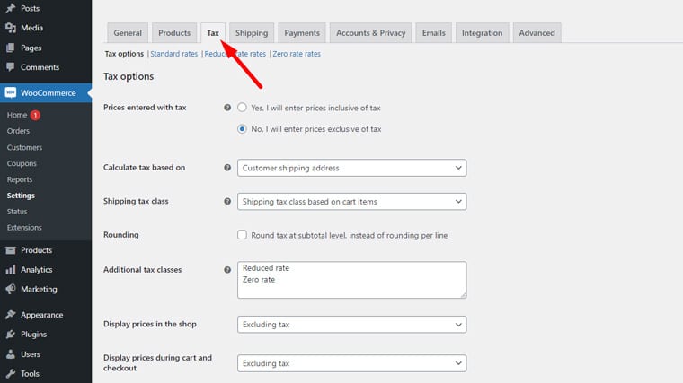Select 'No, I will enter prices exclusive of tax'
683x383 pixels.
point(243,129)
